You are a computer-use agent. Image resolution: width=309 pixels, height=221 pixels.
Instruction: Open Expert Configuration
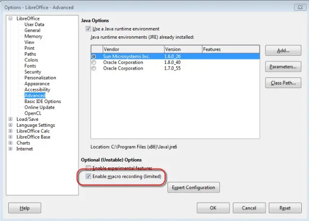(194, 187)
